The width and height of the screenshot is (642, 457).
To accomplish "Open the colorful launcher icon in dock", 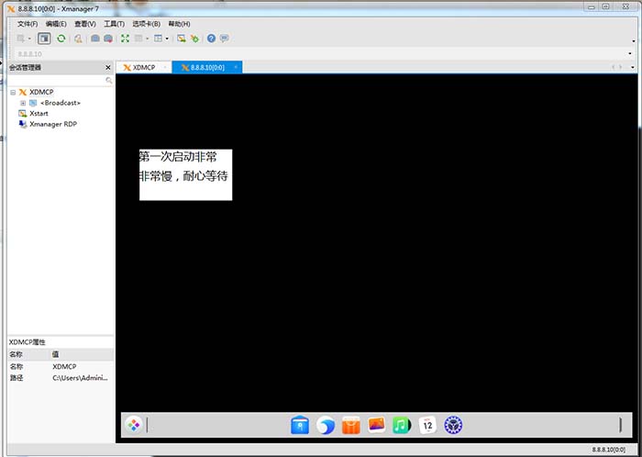I will [134, 425].
